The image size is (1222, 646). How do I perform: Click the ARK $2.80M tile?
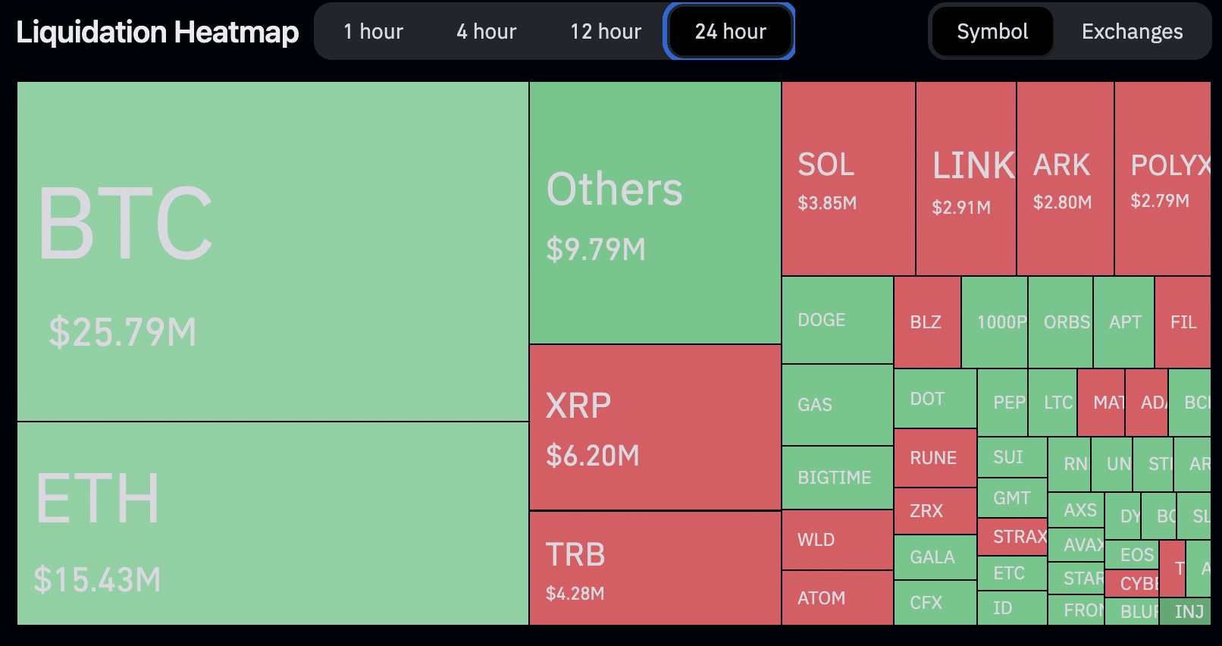(x=1065, y=179)
